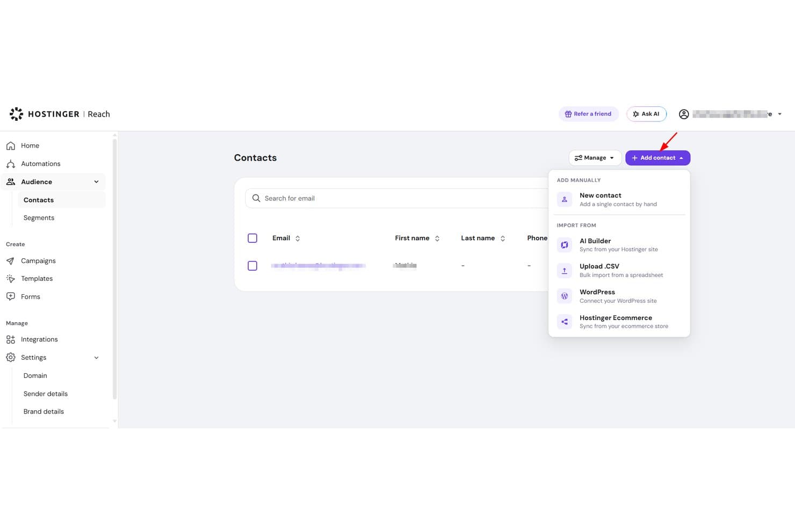Sort contacts by Last name arrows
The width and height of the screenshot is (795, 530).
[503, 238]
